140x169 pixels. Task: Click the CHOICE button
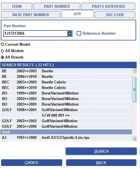[32, 163]
